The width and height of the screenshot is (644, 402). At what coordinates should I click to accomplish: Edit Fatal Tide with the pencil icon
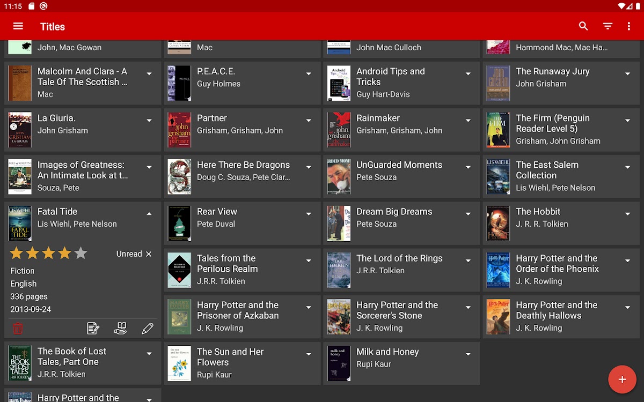point(148,329)
